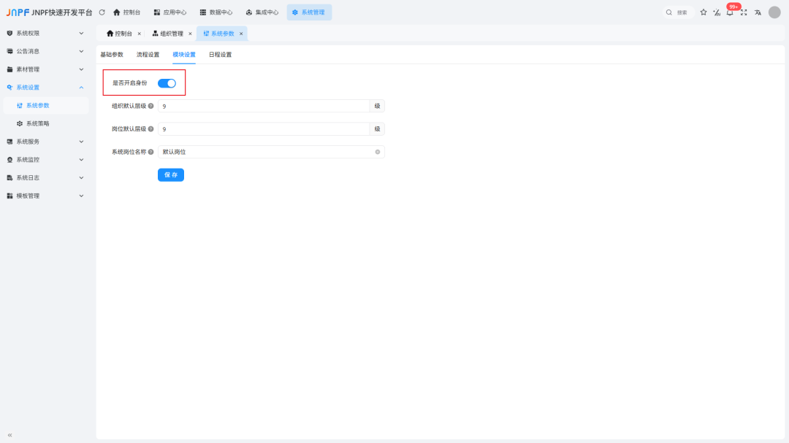Close the 系统参数 page tab
789x443 pixels.
point(241,34)
